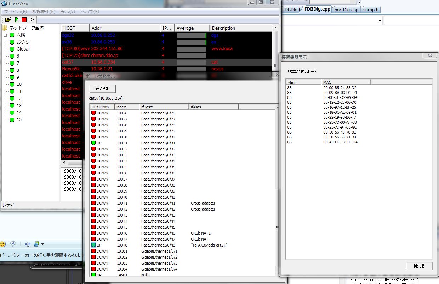This screenshot has width=439, height=284.
Task: Click the 閉じる button in device dialog
Action: [419, 266]
